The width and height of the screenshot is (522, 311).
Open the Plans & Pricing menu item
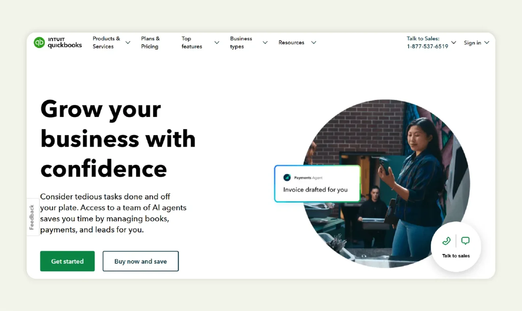pos(150,42)
